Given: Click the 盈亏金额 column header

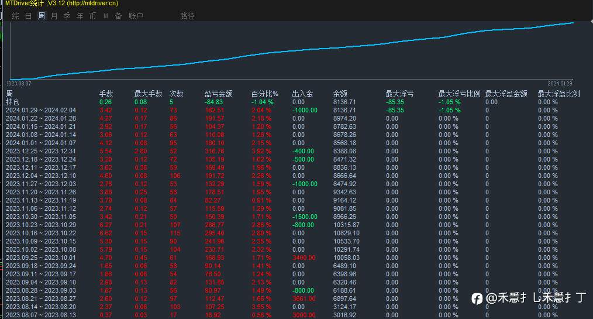Looking at the screenshot, I should coord(218,94).
